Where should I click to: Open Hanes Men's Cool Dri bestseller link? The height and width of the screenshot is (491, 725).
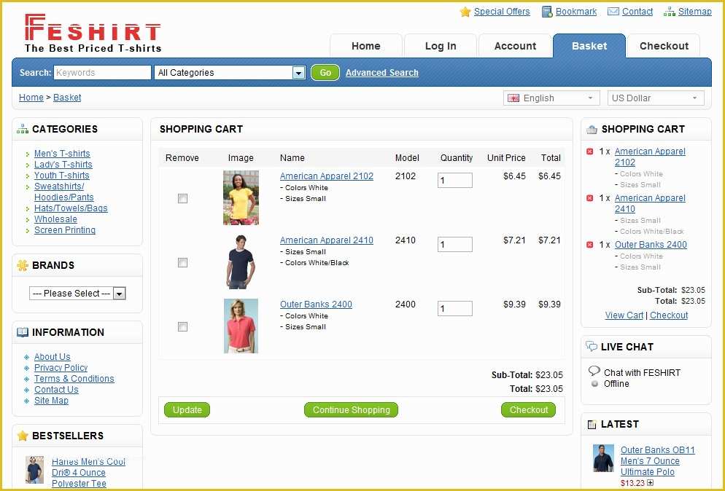(x=88, y=473)
